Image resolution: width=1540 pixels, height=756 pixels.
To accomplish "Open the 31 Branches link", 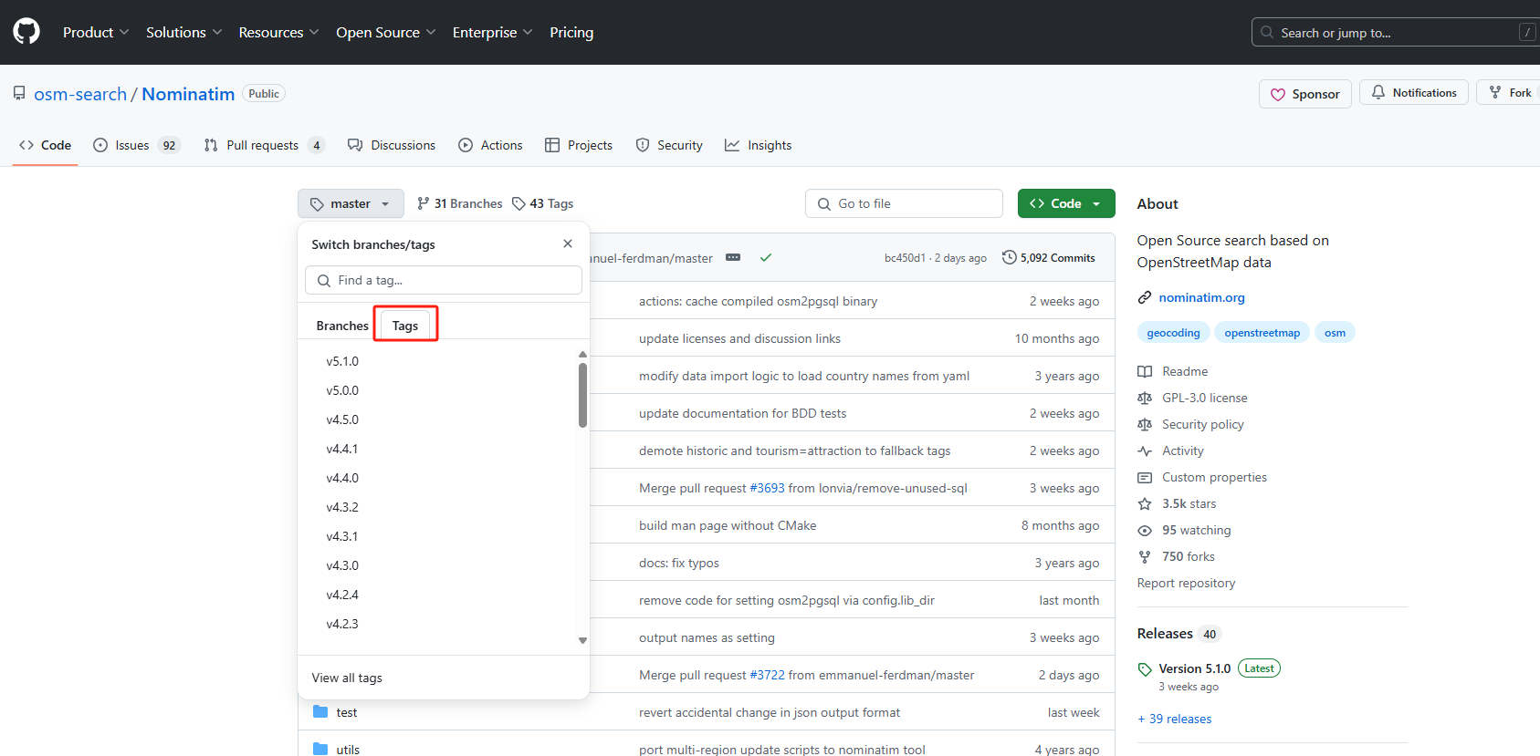I will pos(459,203).
